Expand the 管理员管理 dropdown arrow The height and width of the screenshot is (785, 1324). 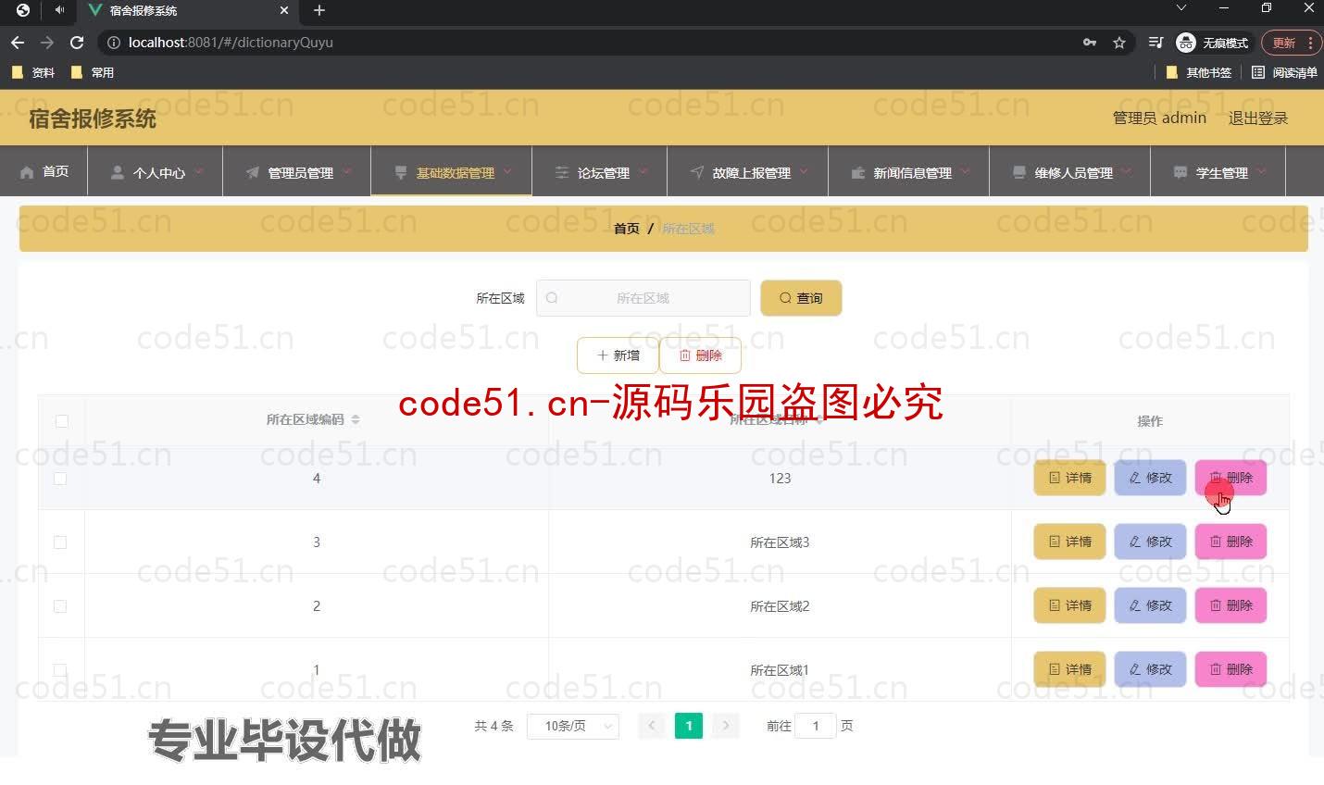click(x=346, y=171)
